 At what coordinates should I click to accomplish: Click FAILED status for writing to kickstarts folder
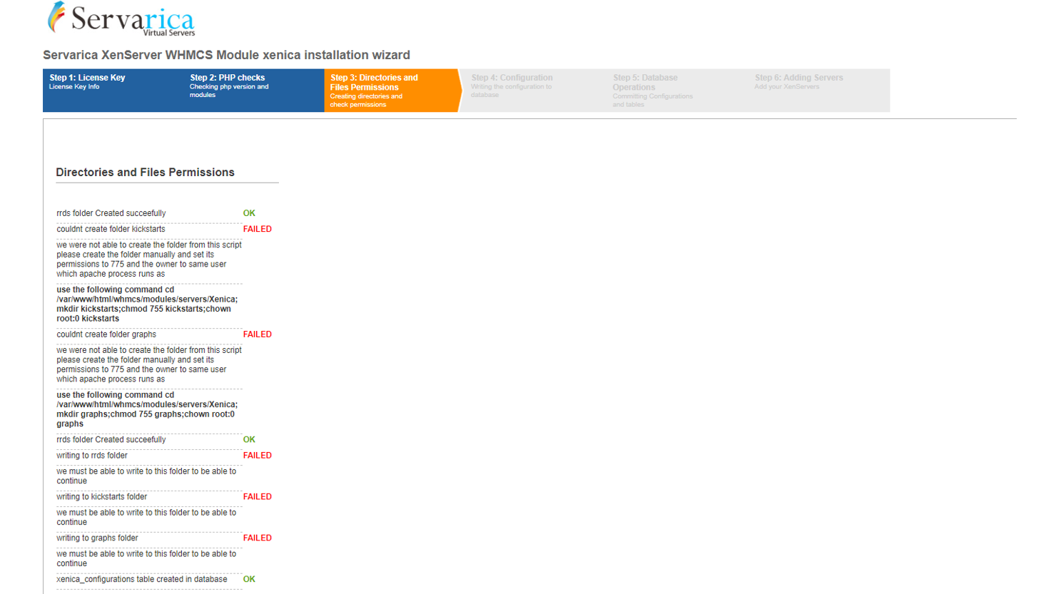pos(257,497)
